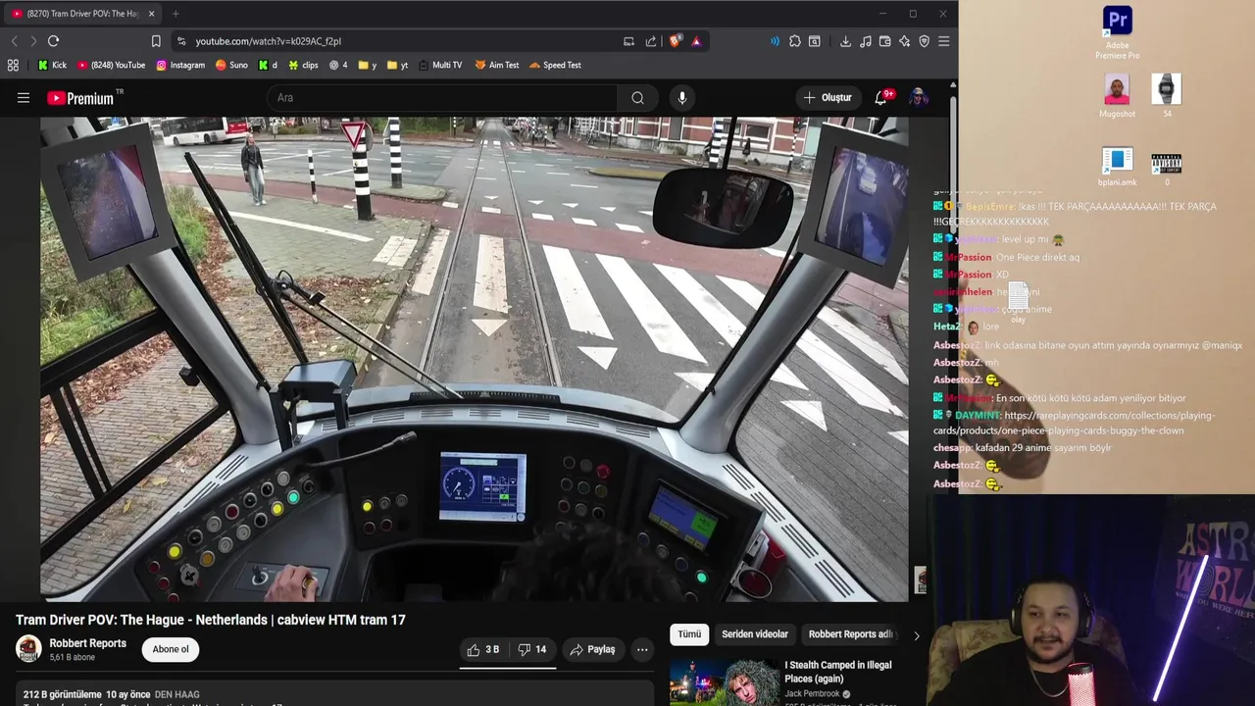Subscribe using the Abone ol button

pos(171,649)
